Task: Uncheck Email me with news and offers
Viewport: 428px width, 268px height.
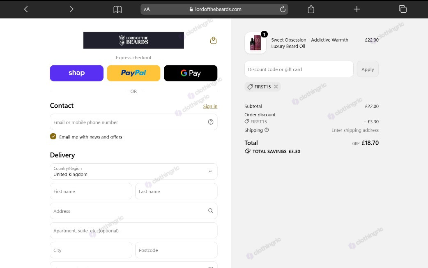Action: pos(53,136)
